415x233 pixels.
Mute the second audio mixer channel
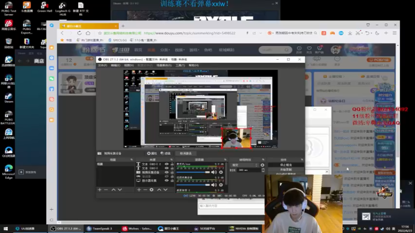coord(214,185)
